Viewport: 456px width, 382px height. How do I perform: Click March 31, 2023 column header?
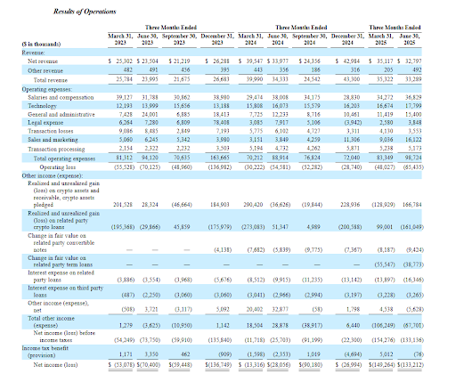click(x=120, y=39)
